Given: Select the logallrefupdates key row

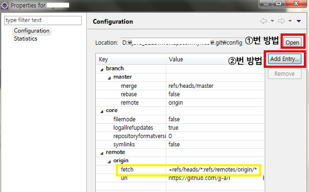Looking at the screenshot, I should tap(133, 128).
